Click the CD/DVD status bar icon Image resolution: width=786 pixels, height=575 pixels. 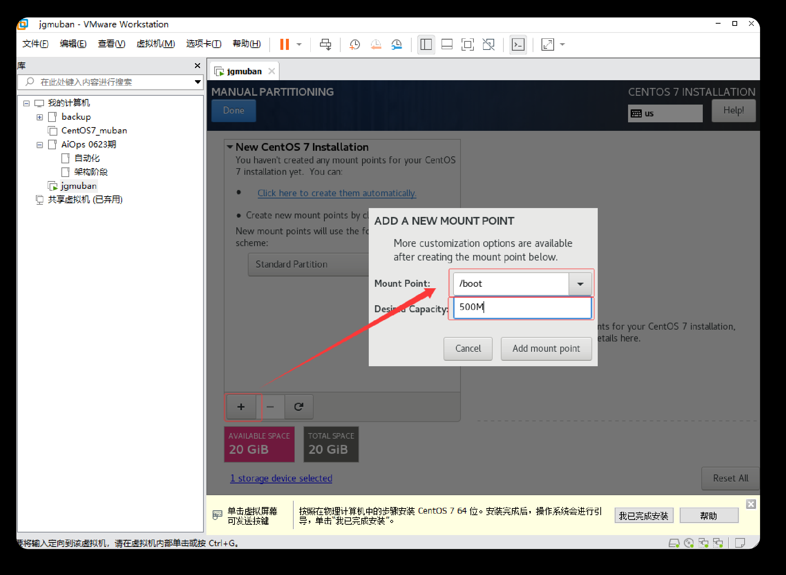coord(688,543)
